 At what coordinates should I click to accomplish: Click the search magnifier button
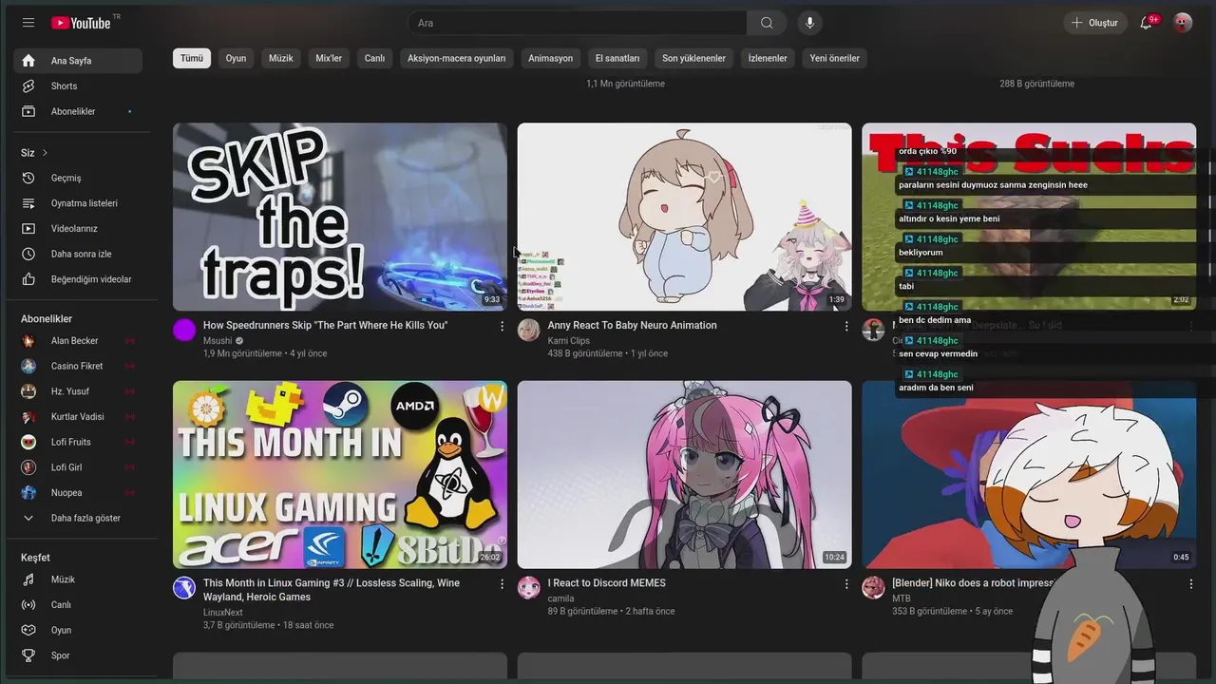point(767,23)
